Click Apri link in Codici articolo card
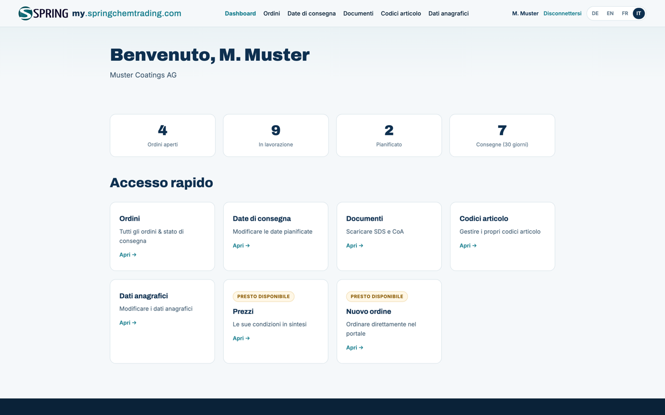The width and height of the screenshot is (665, 415). point(468,245)
